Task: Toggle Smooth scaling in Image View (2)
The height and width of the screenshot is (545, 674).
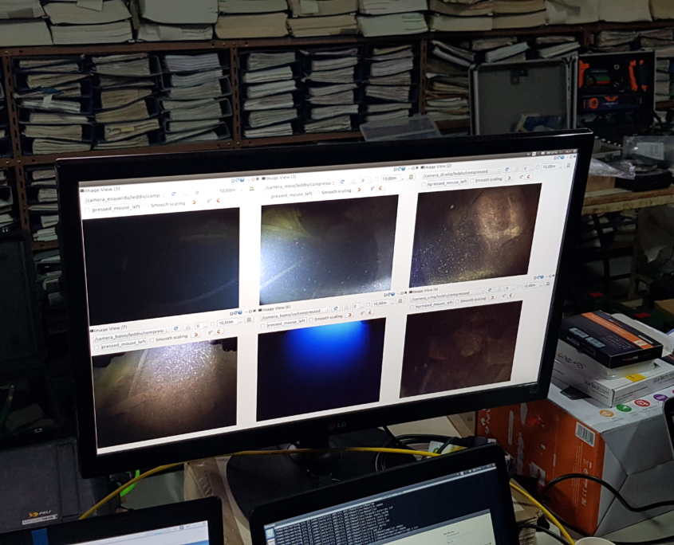Action: pos(472,180)
